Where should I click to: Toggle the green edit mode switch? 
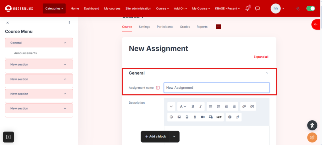pos(310,8)
